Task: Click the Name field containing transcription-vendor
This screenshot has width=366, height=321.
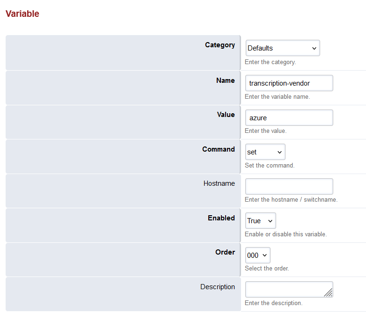Action: click(x=289, y=83)
